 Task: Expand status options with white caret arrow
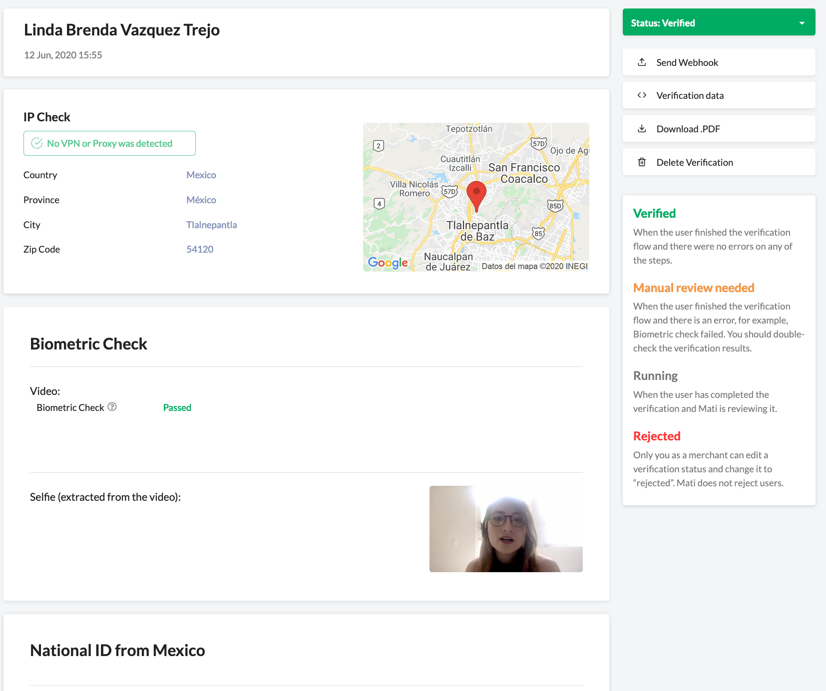point(802,23)
